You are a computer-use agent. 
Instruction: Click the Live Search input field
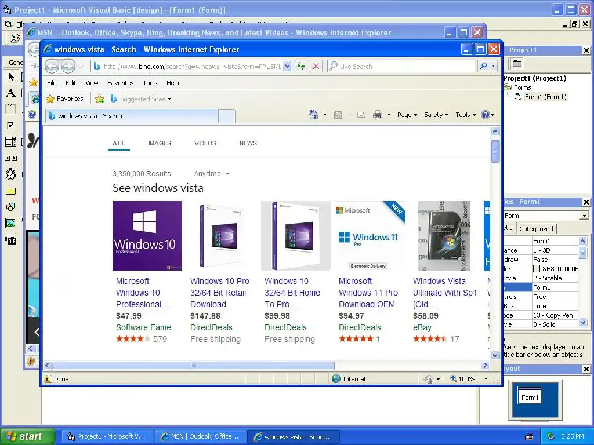coord(401,66)
